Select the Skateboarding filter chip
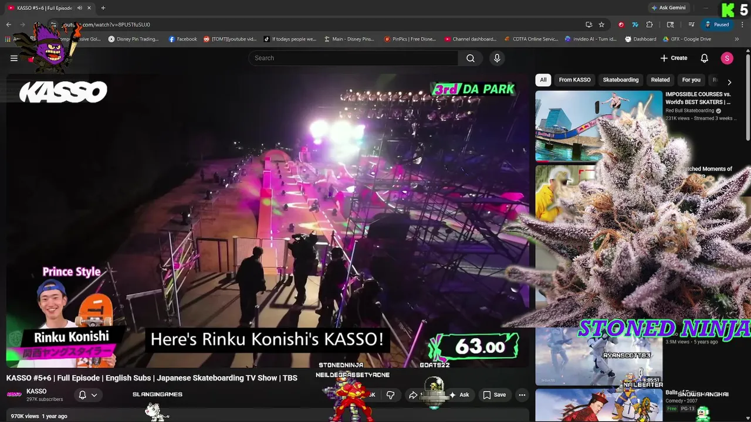This screenshot has width=751, height=422. [621, 80]
